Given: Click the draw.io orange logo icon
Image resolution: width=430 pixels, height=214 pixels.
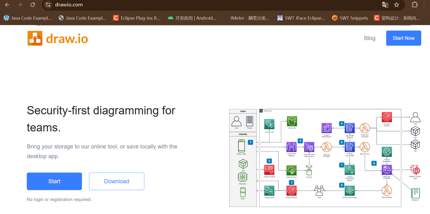Looking at the screenshot, I should 35,38.
